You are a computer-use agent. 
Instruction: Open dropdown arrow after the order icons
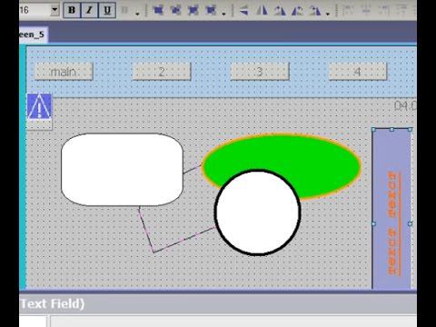tap(223, 14)
